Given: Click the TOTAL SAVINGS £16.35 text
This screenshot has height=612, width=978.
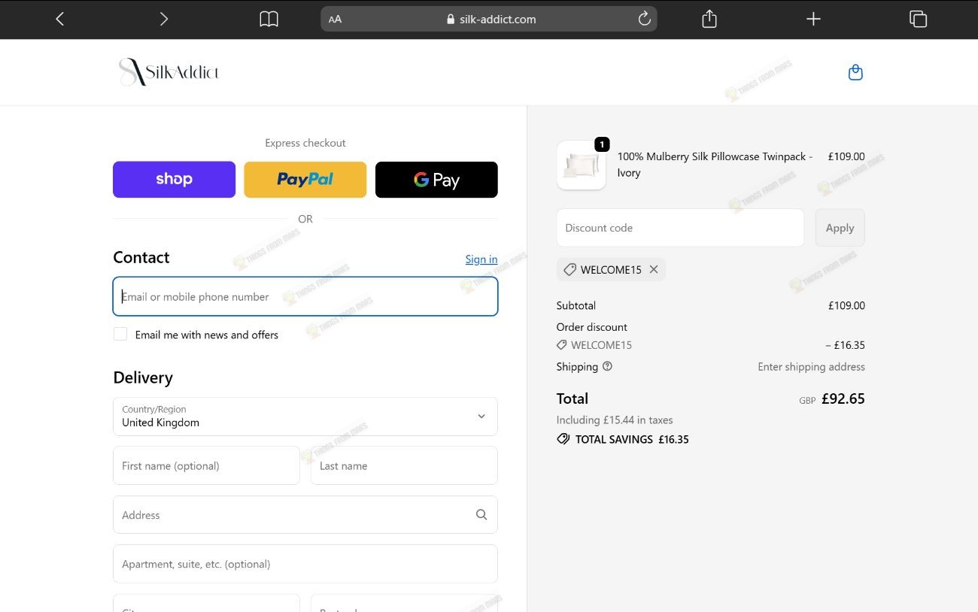Looking at the screenshot, I should point(632,439).
